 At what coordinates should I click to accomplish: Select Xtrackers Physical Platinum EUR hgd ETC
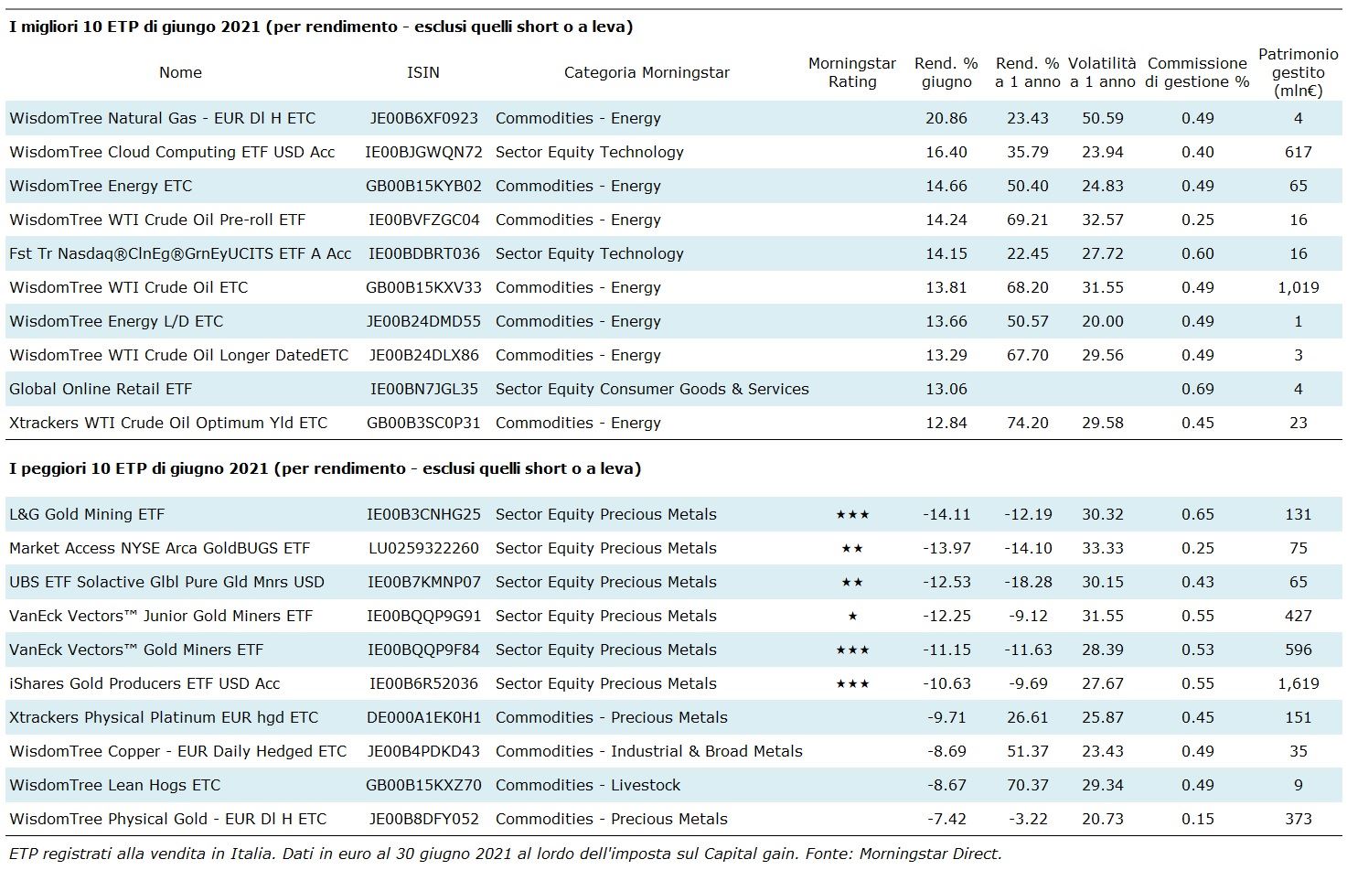pyautogui.click(x=164, y=717)
